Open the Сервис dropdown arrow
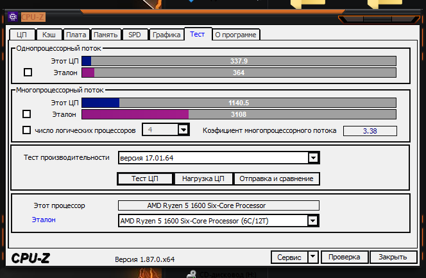Image resolution: width=426 pixels, height=278 pixels. [x=313, y=257]
